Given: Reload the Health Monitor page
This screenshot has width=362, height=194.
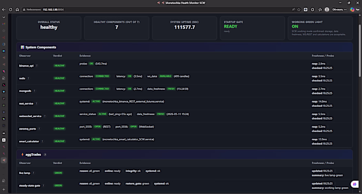Looking at the screenshot, I should click(x=10, y=10).
